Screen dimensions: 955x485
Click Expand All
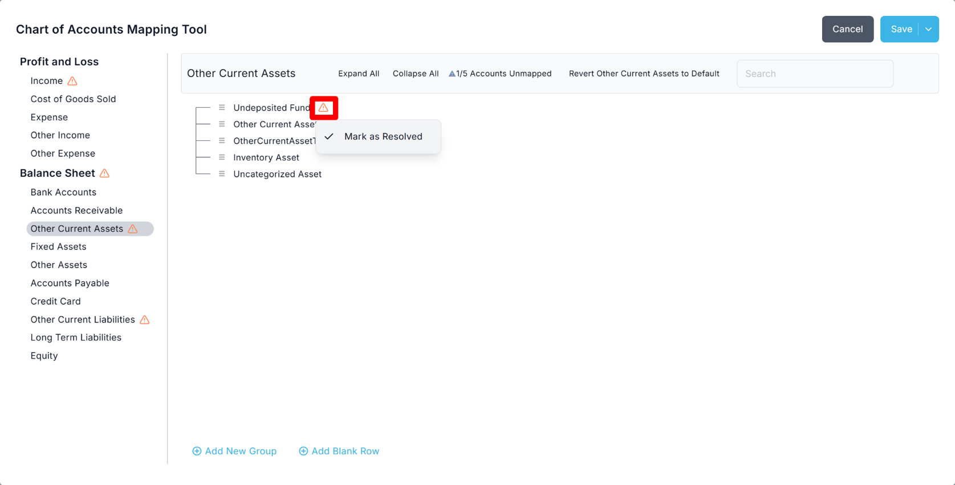[359, 74]
